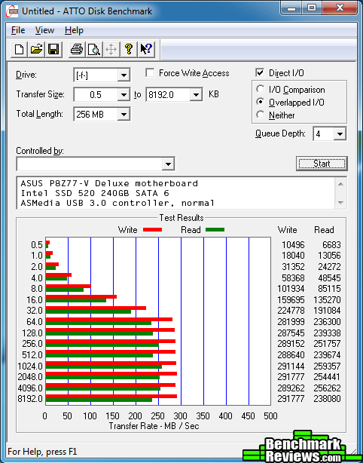Open the Transfer Size minimum 0.5 dropdown

(124, 95)
